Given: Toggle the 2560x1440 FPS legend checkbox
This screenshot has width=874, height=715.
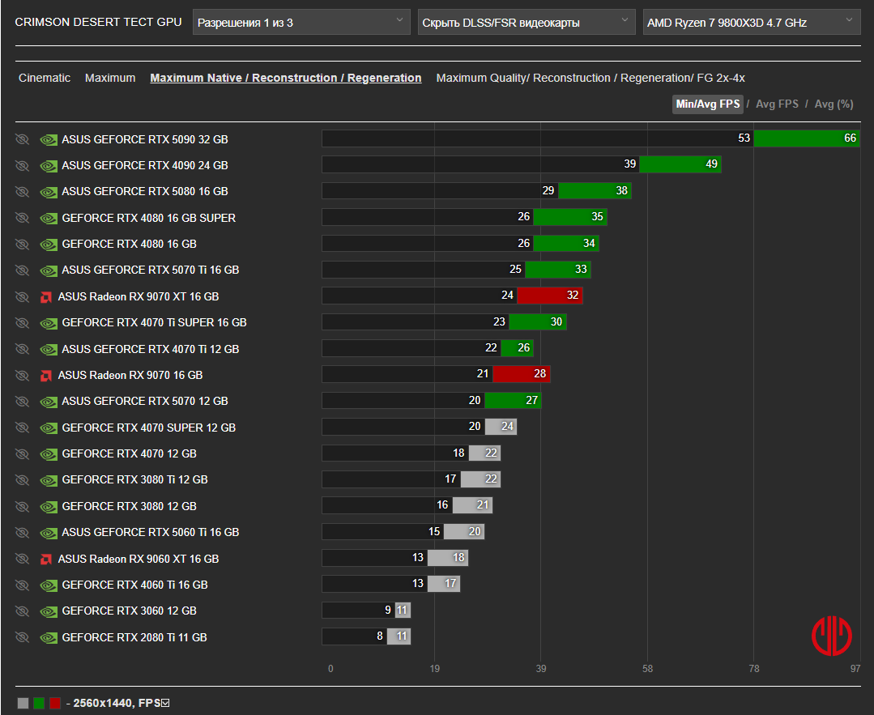Looking at the screenshot, I should click(165, 703).
